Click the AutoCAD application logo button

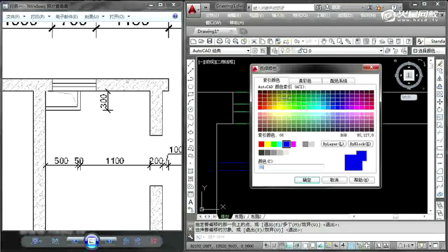194,9
